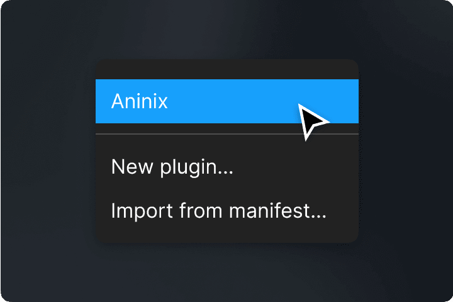Click the blue highlight right of Aninix text

(x=231, y=101)
